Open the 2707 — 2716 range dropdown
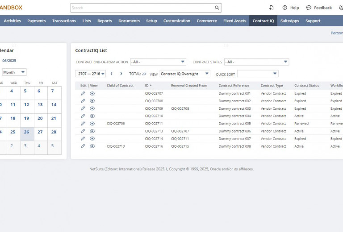The image size is (343, 232). point(90,74)
